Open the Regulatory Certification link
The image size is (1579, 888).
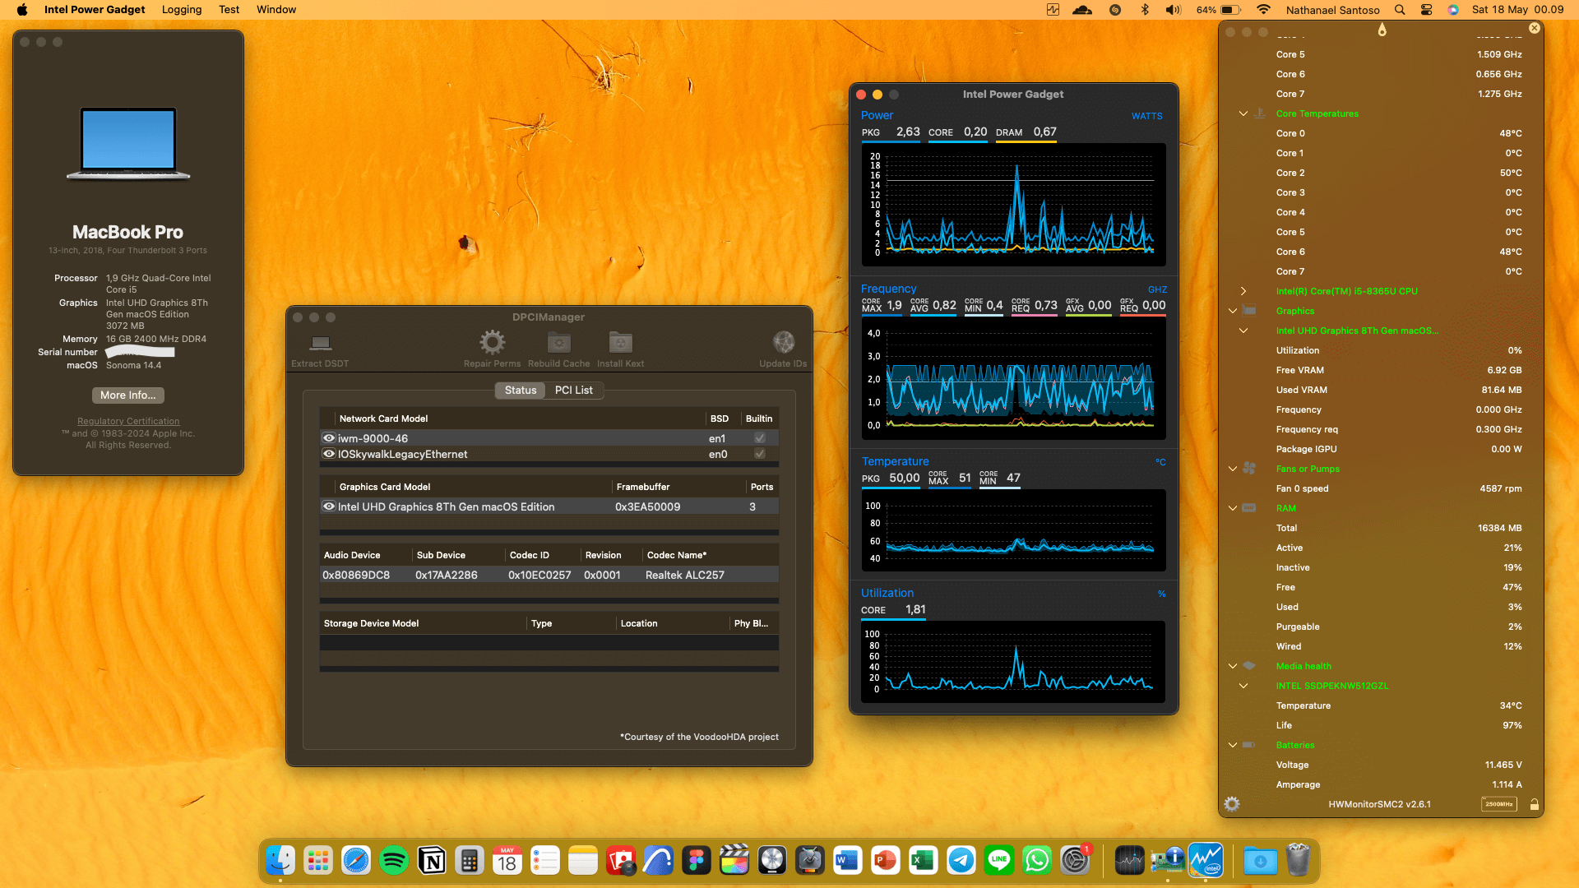point(127,421)
